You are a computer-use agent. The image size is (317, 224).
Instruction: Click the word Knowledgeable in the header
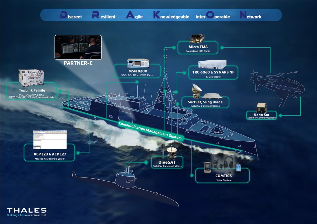tap(171, 16)
